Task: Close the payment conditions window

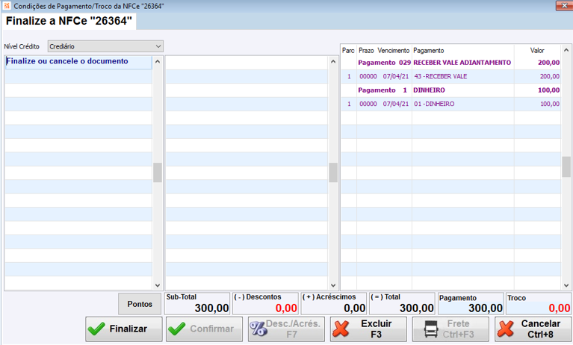Action: [564, 6]
